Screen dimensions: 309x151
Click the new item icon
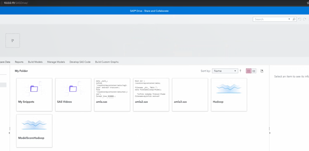(x=262, y=71)
